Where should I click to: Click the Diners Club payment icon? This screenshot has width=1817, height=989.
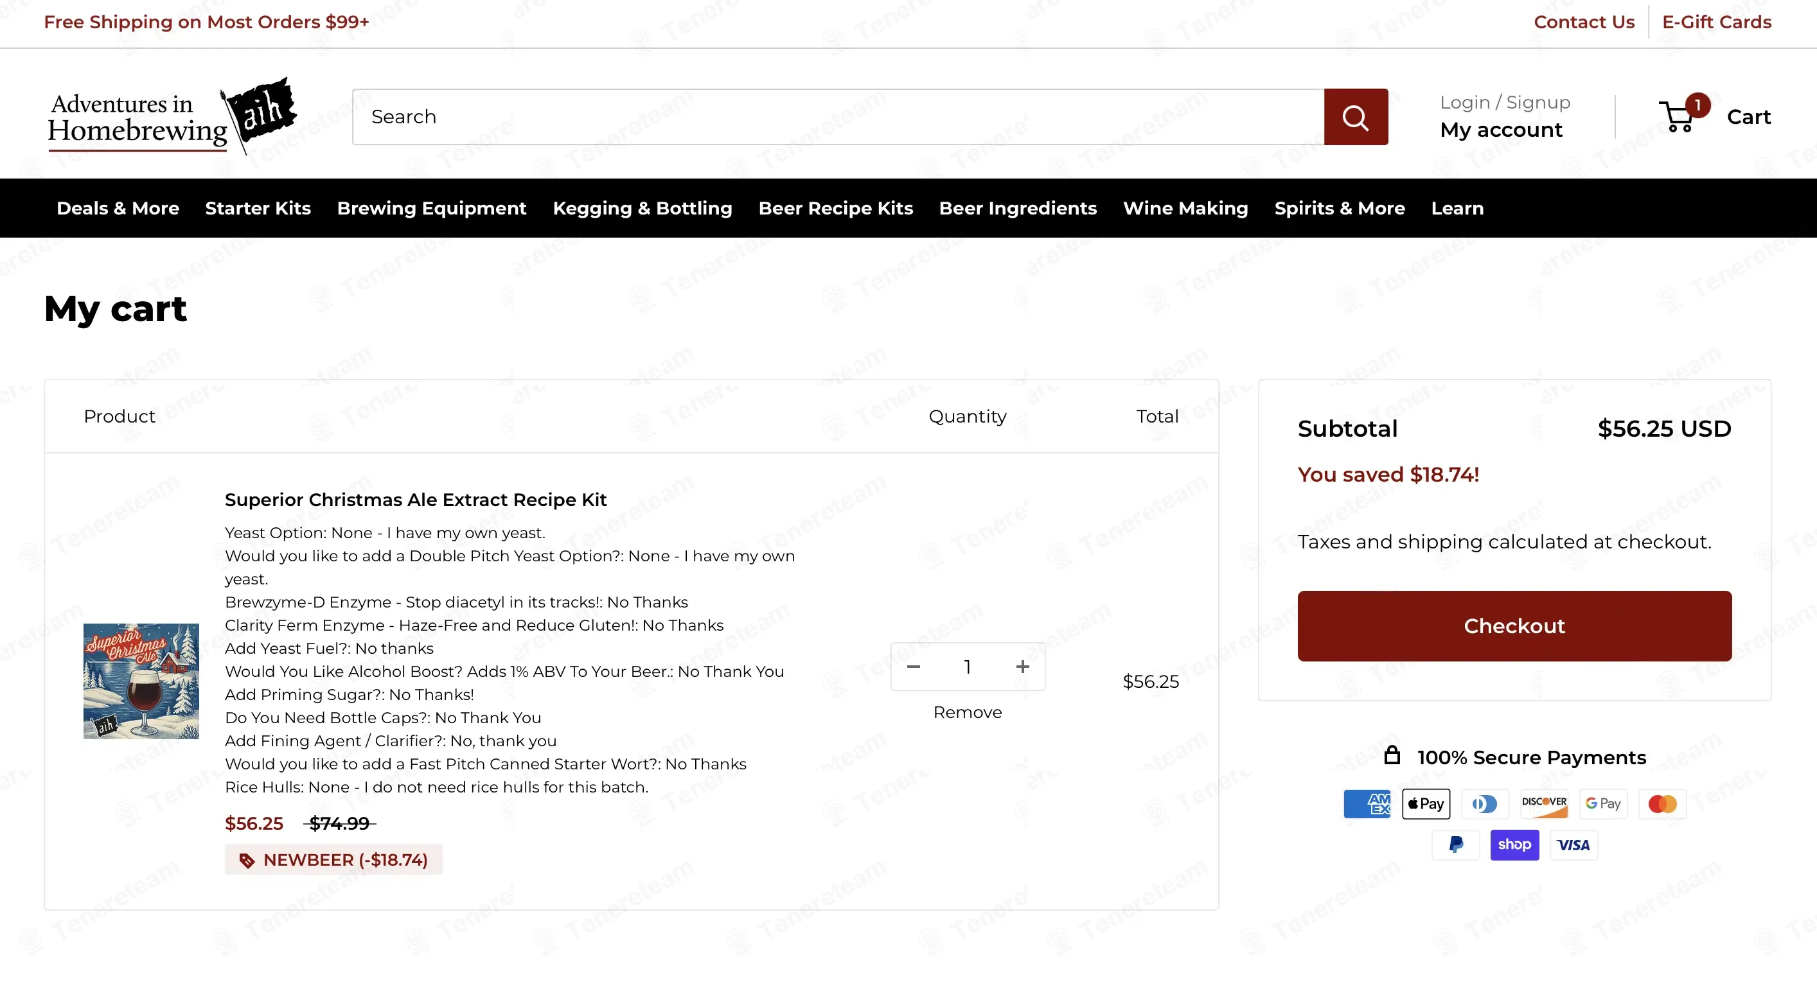(x=1485, y=803)
